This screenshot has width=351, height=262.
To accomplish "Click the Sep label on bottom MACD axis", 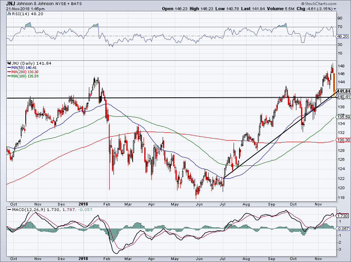I will [271, 258].
